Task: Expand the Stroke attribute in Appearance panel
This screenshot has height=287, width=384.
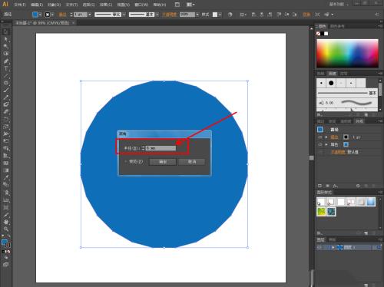Action: coord(326,137)
